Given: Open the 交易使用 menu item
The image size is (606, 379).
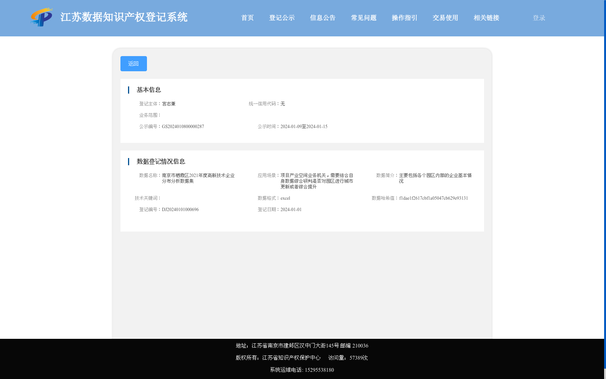Looking at the screenshot, I should tap(445, 18).
